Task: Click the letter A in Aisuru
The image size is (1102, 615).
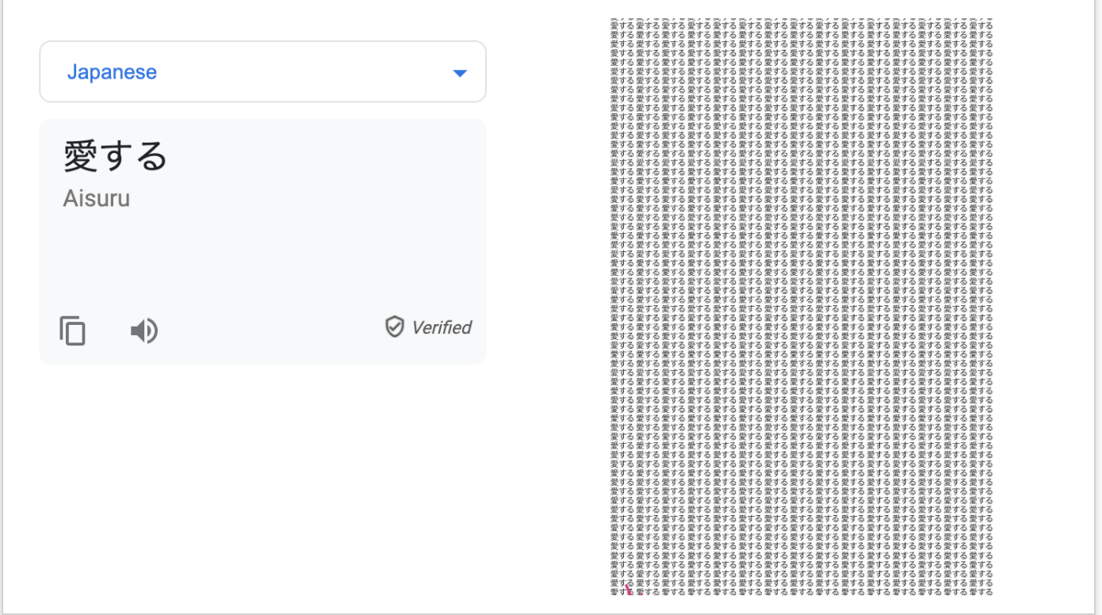Action: pos(70,198)
